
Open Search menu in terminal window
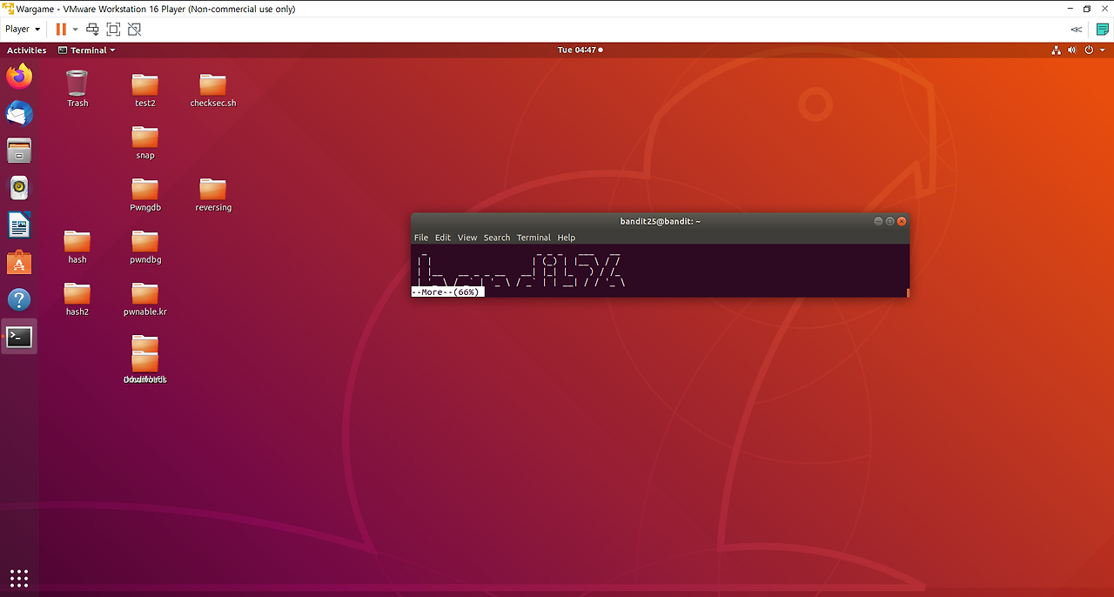497,238
